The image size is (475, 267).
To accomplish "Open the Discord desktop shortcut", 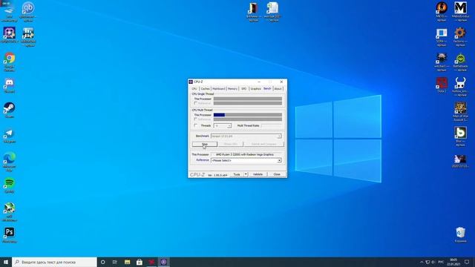I will click(x=10, y=86).
